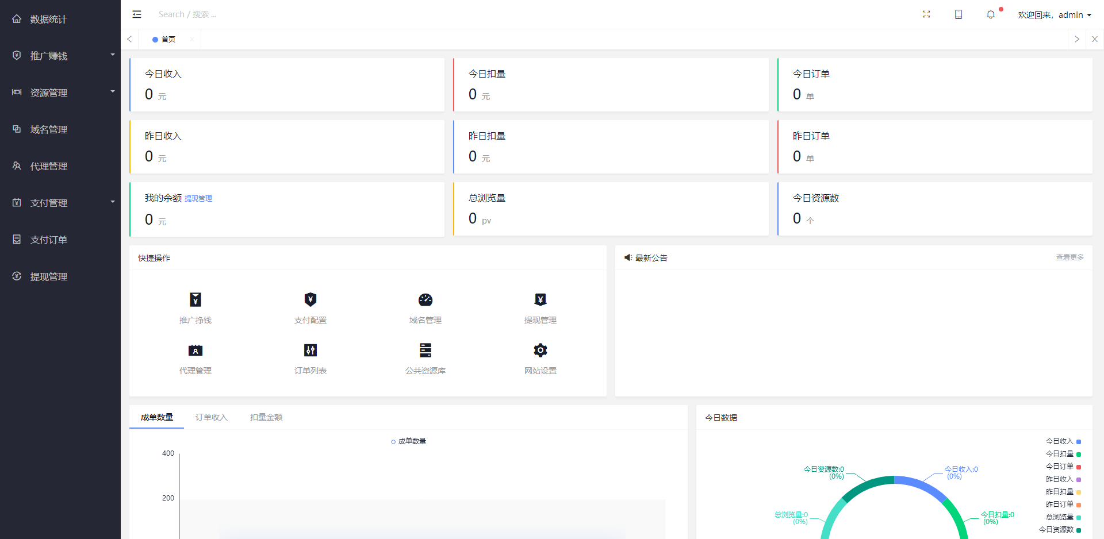
Task: Click the notification bell icon
Action: click(991, 15)
